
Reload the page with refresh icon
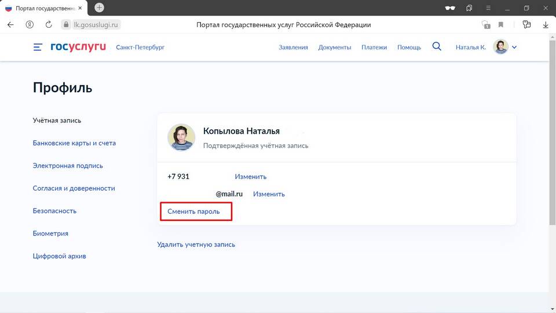click(49, 25)
